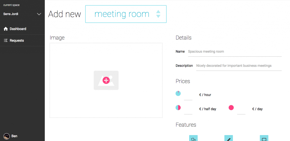Click the pink add-image plus icon

tap(106, 80)
